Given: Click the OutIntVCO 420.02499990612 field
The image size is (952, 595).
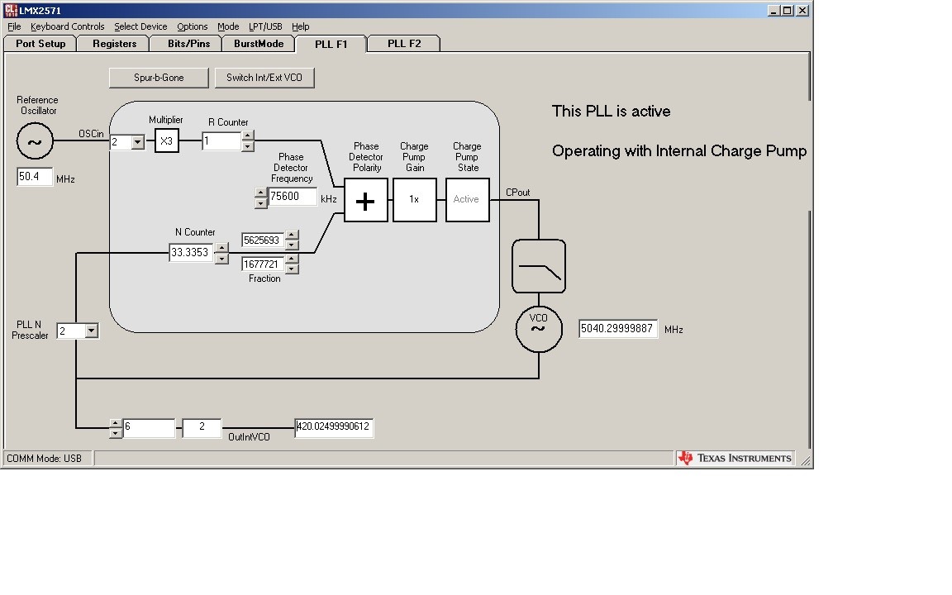Looking at the screenshot, I should coord(334,427).
